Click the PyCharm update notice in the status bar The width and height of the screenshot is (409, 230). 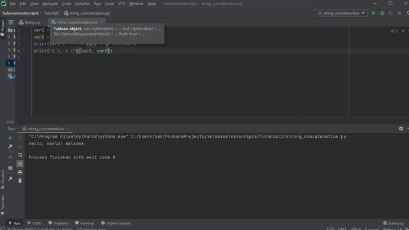click(x=57, y=229)
